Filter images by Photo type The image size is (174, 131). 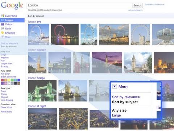[4, 94]
